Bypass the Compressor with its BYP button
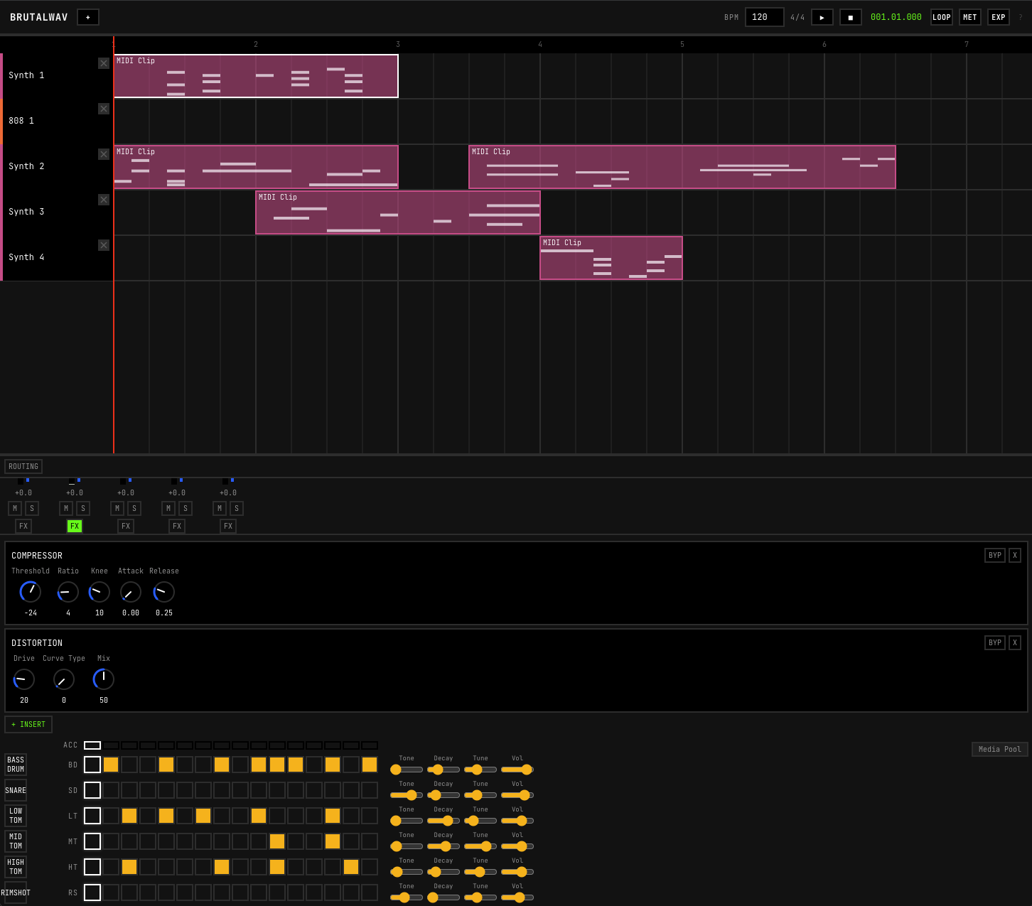1032x906 pixels. click(x=994, y=555)
